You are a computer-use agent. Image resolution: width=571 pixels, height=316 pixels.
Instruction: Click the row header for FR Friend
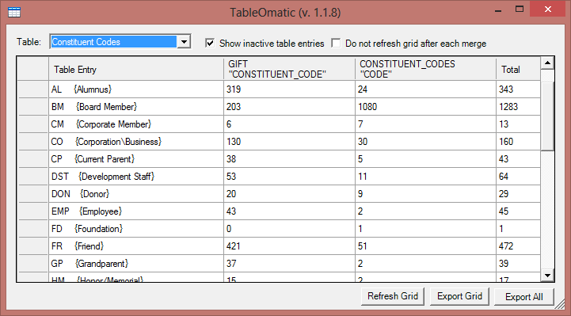pos(32,246)
